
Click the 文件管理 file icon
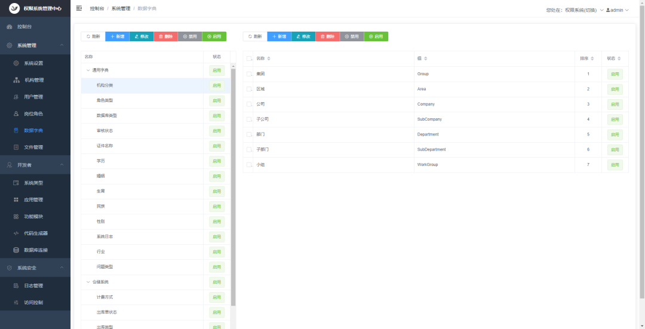coord(16,147)
